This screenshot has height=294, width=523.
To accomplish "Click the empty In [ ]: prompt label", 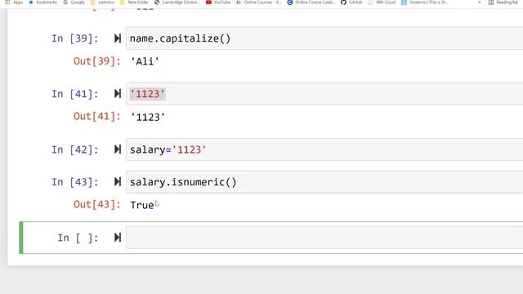I will 78,238.
